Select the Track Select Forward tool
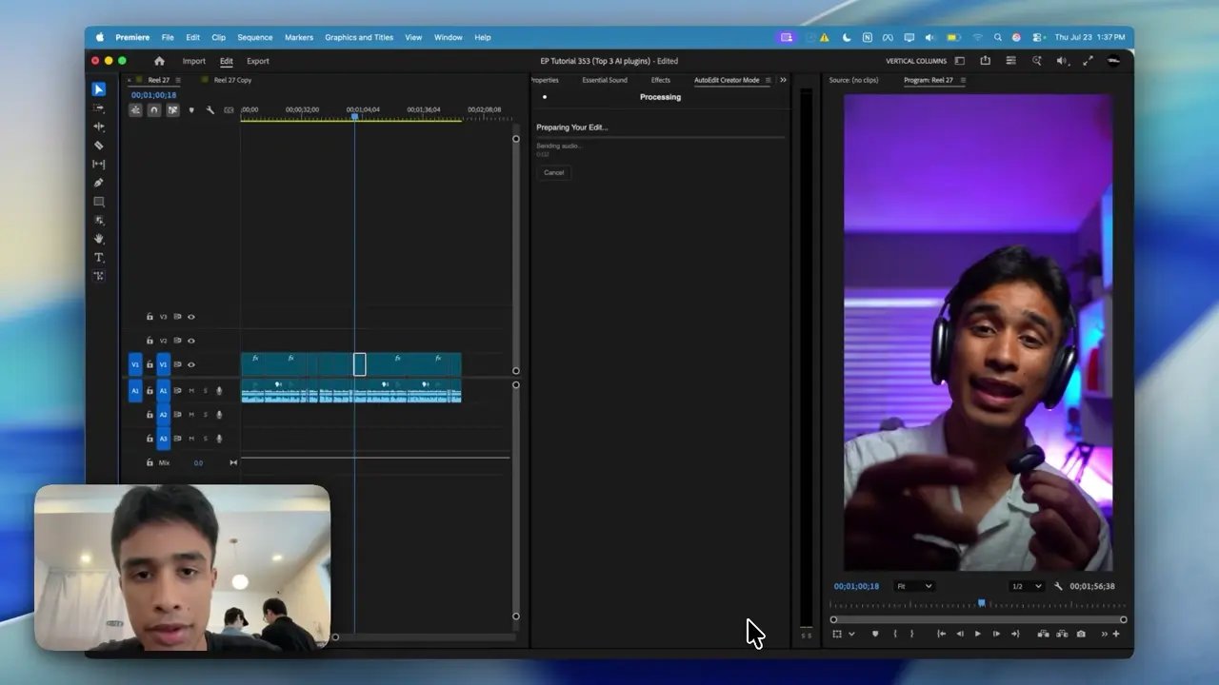Image resolution: width=1219 pixels, height=685 pixels. (x=98, y=108)
